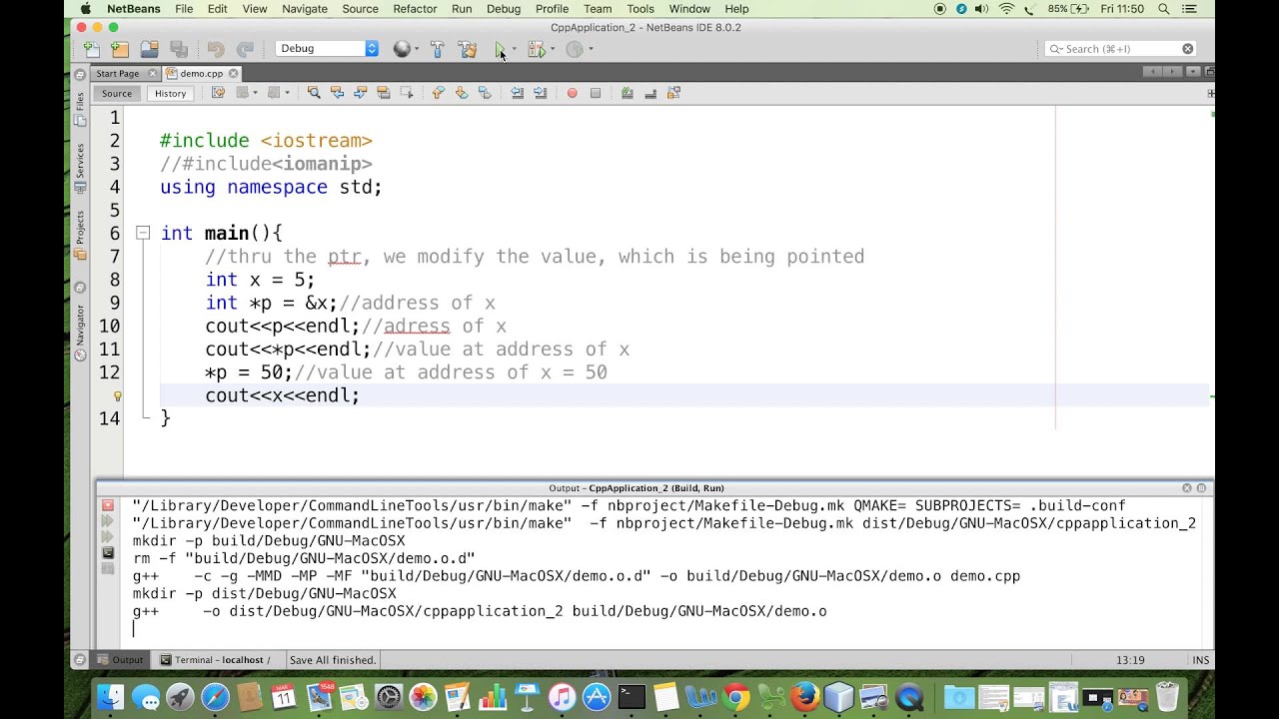Screen dimensions: 1279x719
Task: Click the go to header/source icon
Action: pyautogui.click(x=673, y=93)
